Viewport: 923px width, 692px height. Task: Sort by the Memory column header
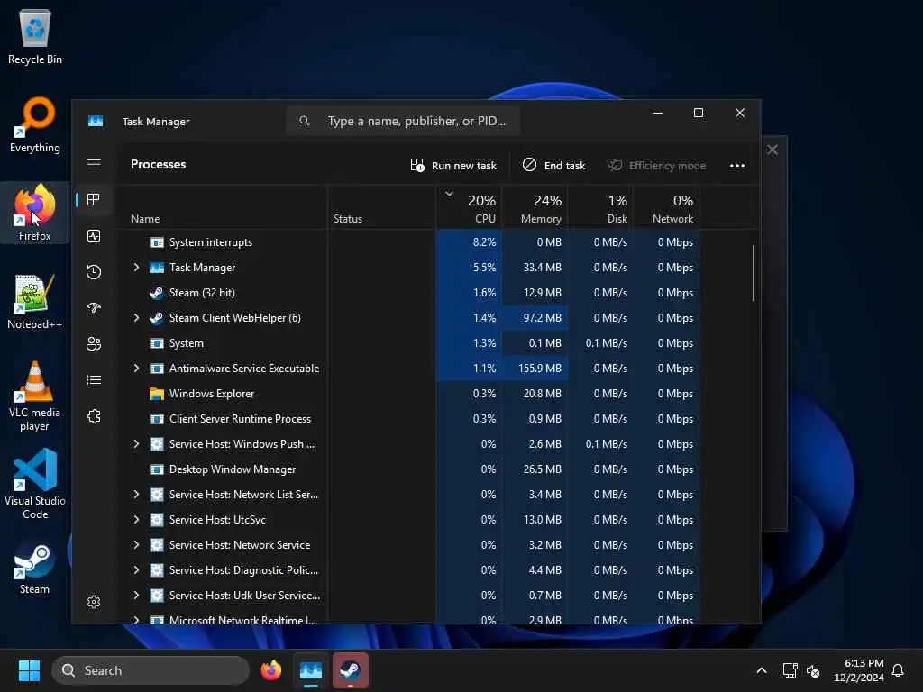coord(535,209)
